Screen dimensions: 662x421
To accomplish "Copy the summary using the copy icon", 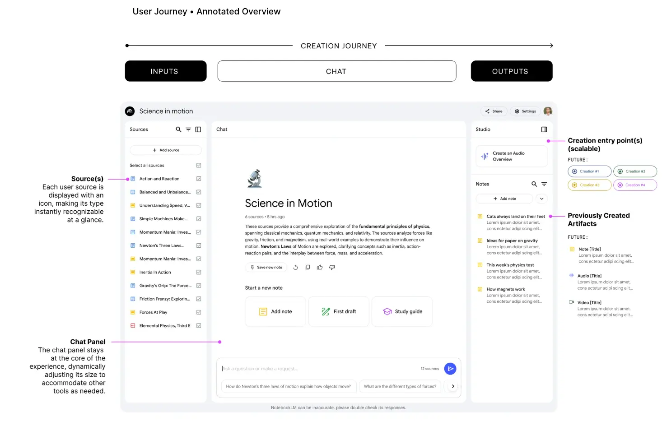I will tap(308, 268).
